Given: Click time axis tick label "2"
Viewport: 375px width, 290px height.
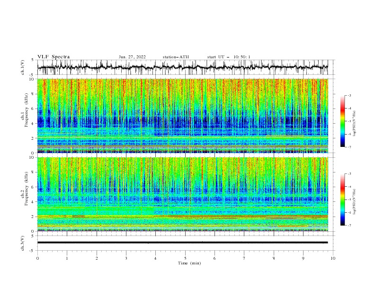Looking at the screenshot, I should pos(97,258).
